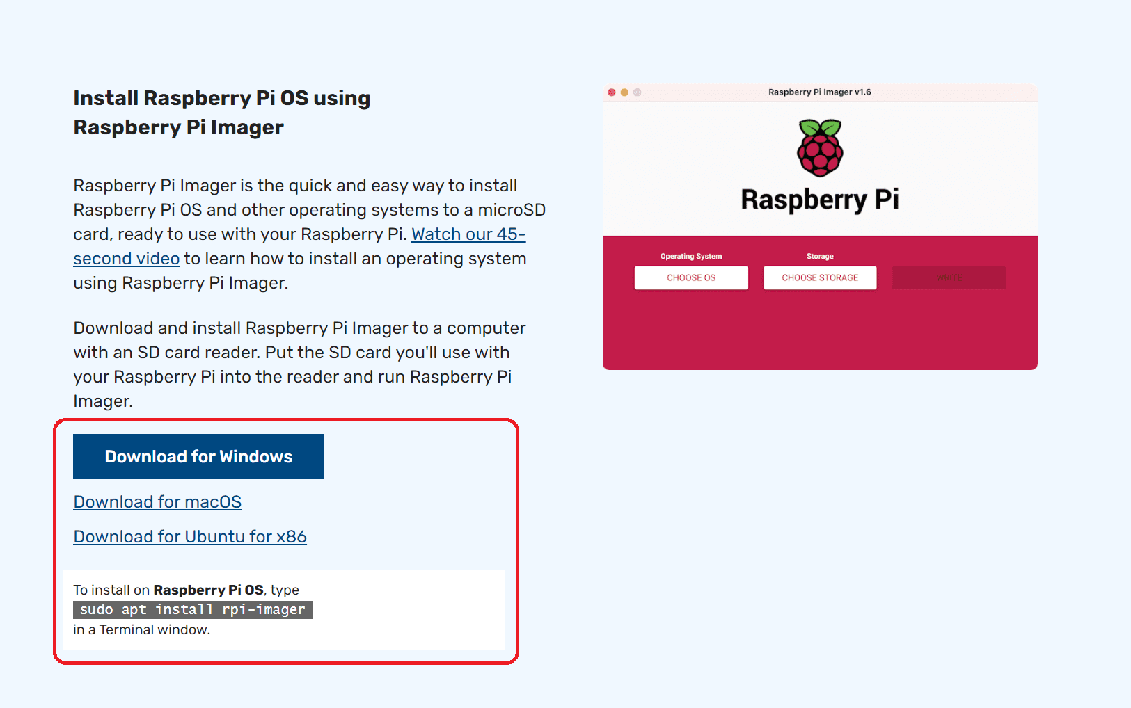The width and height of the screenshot is (1131, 708).
Task: Click the Operating System label in screenshot
Action: (x=691, y=256)
